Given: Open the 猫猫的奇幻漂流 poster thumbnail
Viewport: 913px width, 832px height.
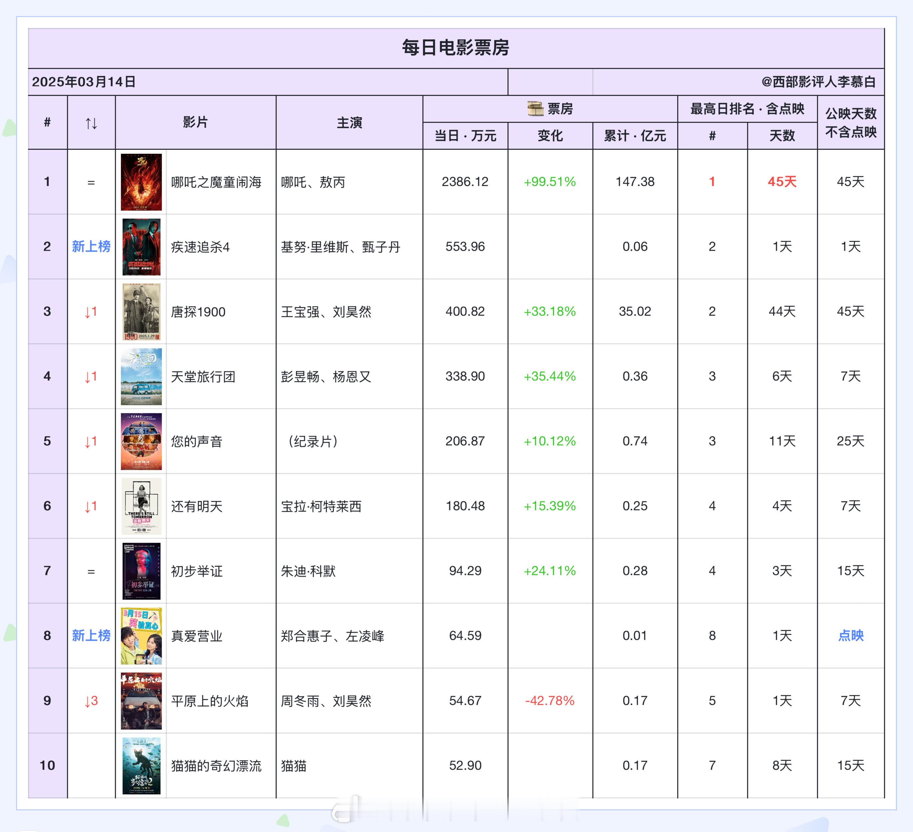Looking at the screenshot, I should (141, 765).
